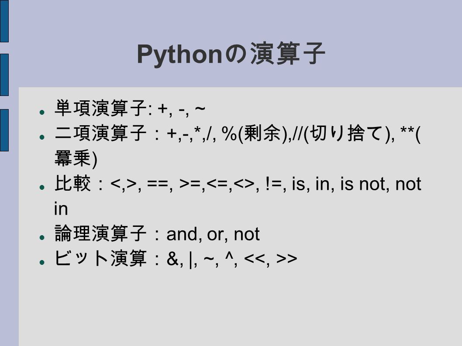
Task: Click the bullet before 論理演算子
Action: (42, 237)
